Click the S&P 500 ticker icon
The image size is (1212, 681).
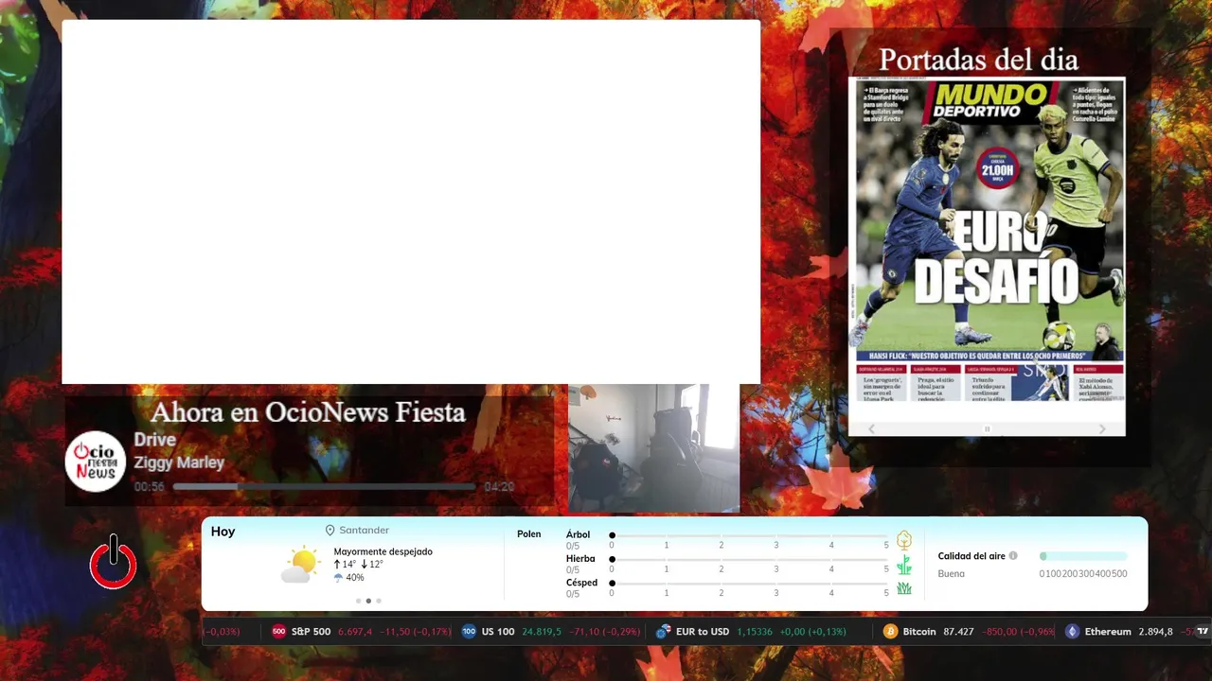[x=278, y=631]
